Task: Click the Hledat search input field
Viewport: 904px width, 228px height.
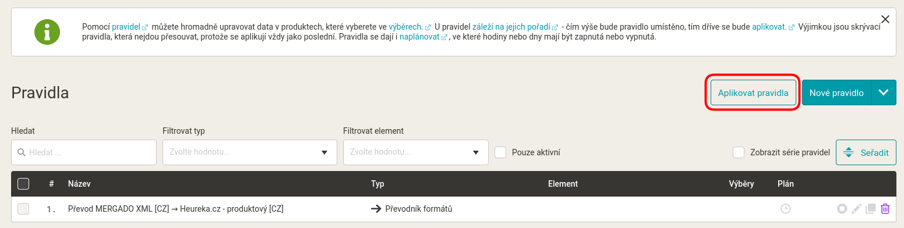Action: [84, 152]
